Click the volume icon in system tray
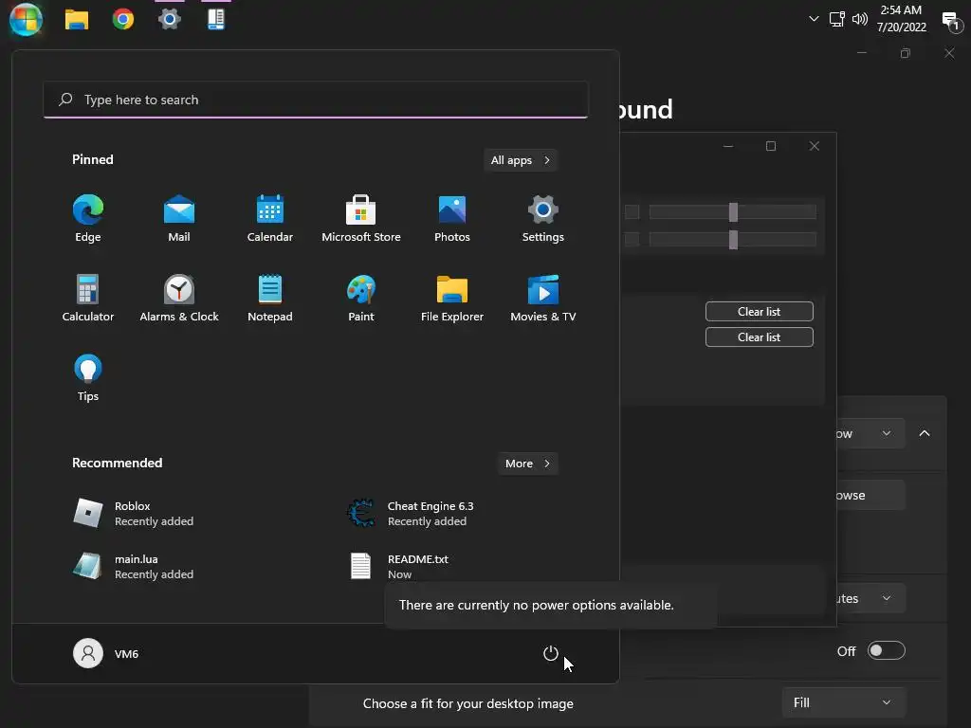This screenshot has width=971, height=728. 859,19
